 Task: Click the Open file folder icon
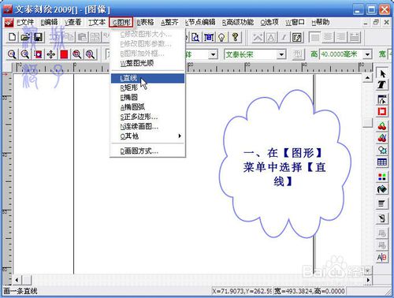point(25,37)
